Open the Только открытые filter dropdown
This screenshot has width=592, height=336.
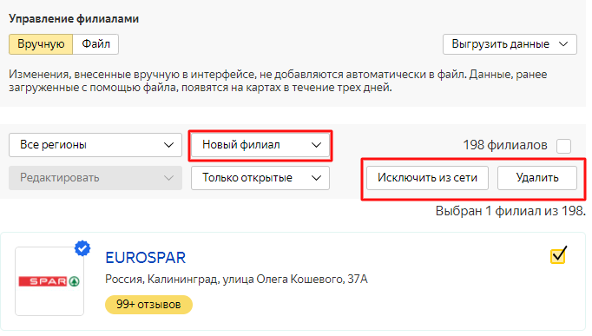pyautogui.click(x=260, y=178)
